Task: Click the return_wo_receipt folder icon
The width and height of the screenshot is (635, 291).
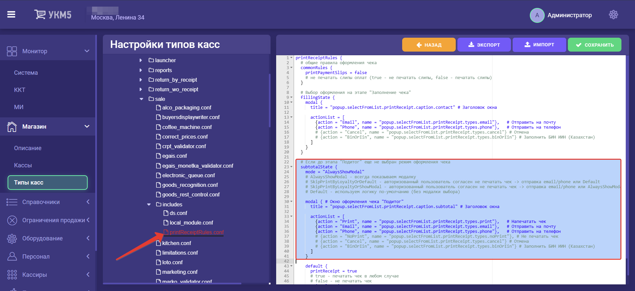Action: coord(151,89)
